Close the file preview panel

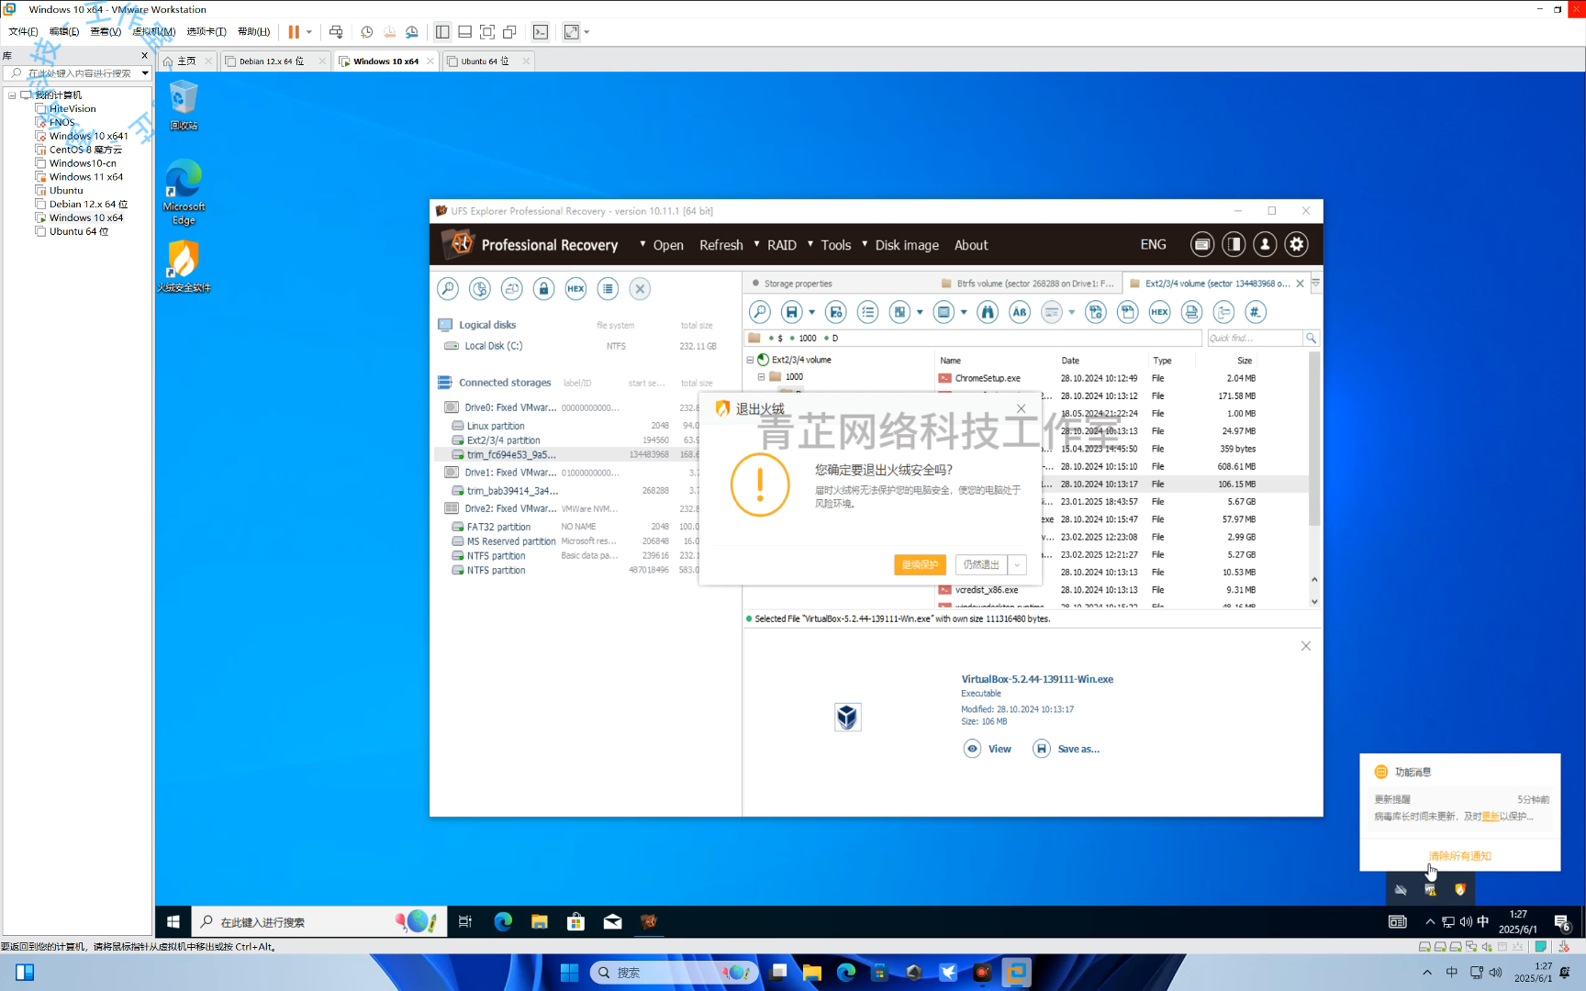1306,646
